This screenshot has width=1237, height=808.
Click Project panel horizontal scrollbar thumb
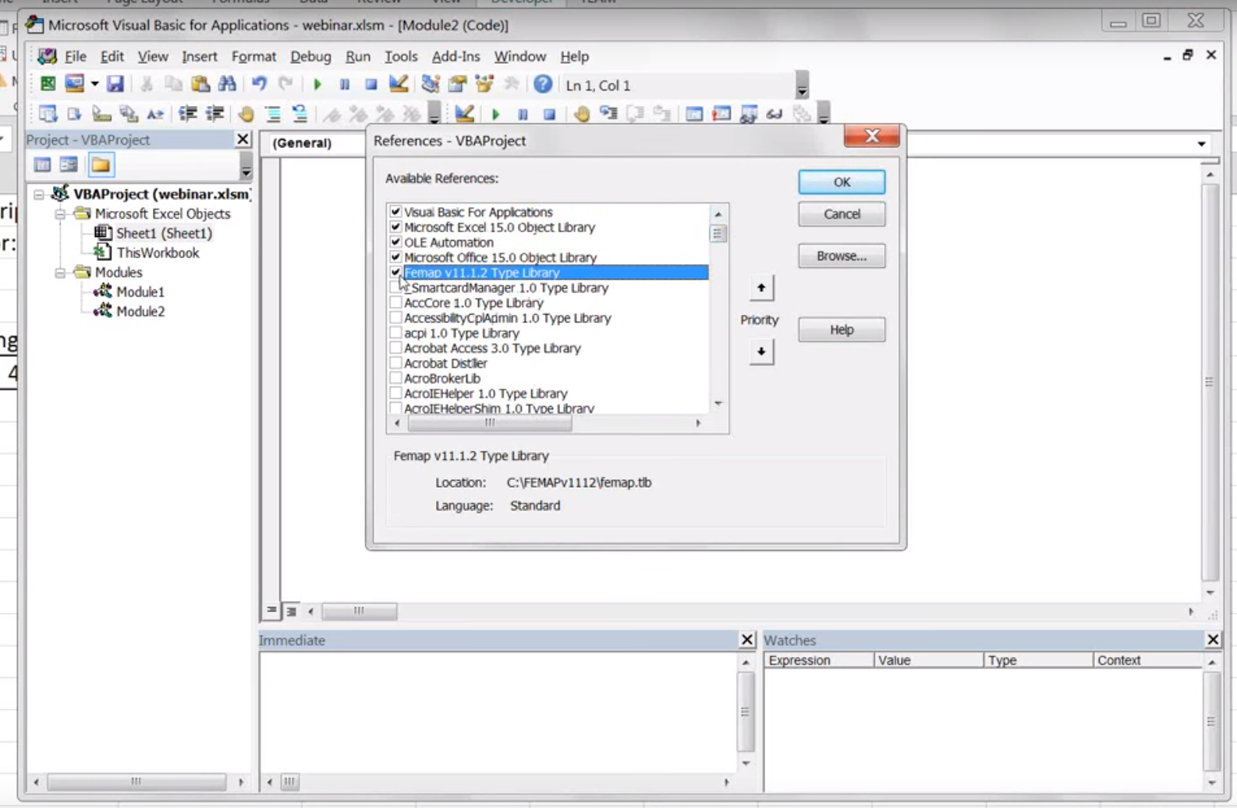(x=136, y=781)
